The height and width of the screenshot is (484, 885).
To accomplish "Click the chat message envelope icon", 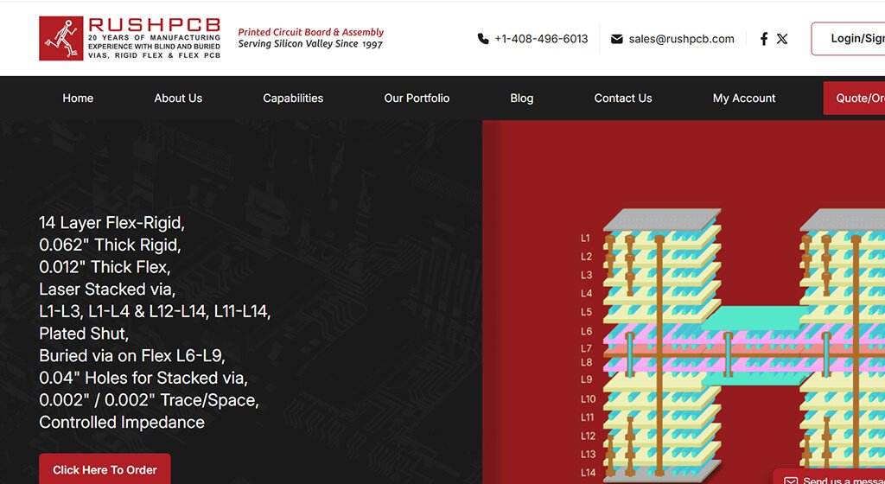I will pyautogui.click(x=791, y=481).
